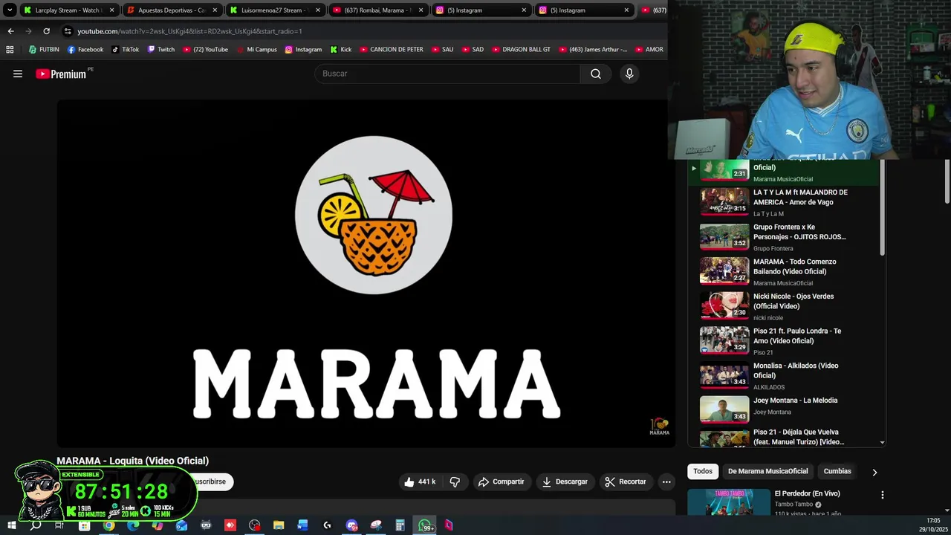Screen dimensions: 951x535
Task: Play Joey Montana La Melodia video
Action: 784,410
